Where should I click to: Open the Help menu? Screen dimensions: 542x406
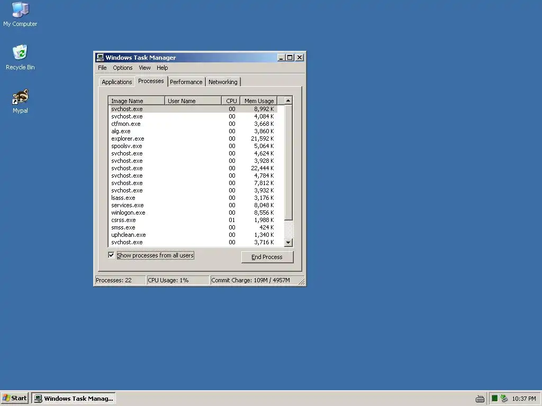pos(162,68)
